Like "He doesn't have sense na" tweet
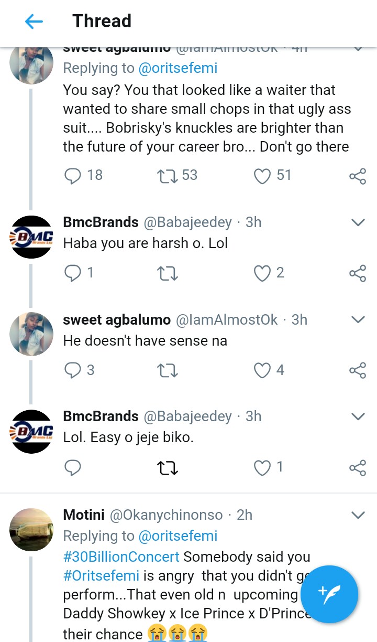Image resolution: width=377 pixels, height=642 pixels. pyautogui.click(x=262, y=370)
